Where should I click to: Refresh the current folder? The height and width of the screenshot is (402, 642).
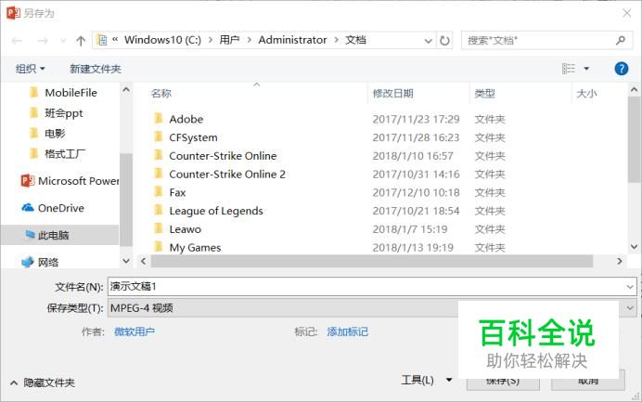444,41
